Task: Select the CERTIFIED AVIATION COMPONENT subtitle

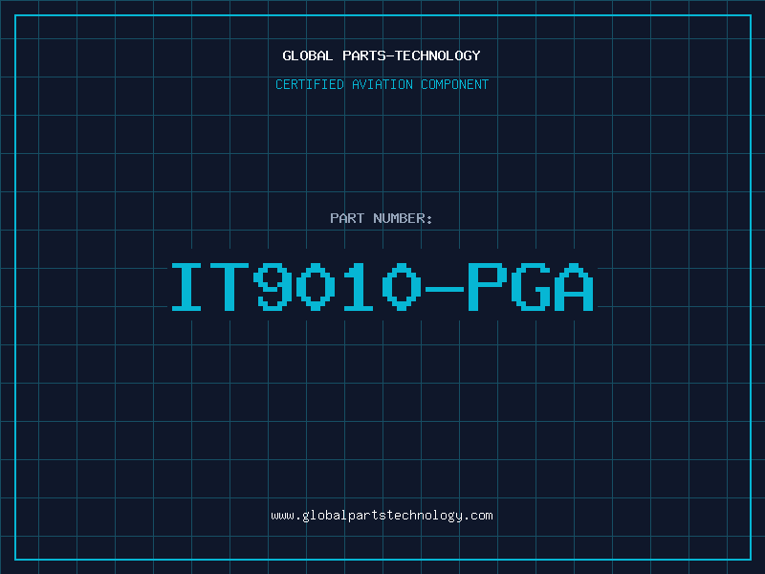Action: click(x=382, y=84)
